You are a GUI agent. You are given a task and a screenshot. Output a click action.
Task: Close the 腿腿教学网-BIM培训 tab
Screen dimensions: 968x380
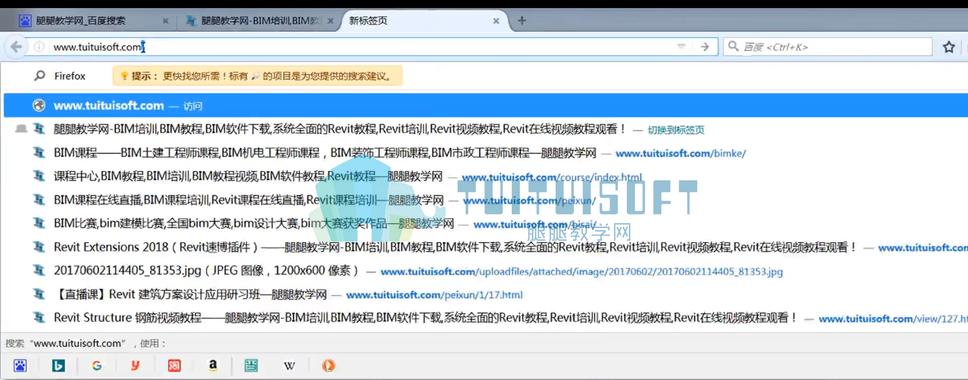331,21
